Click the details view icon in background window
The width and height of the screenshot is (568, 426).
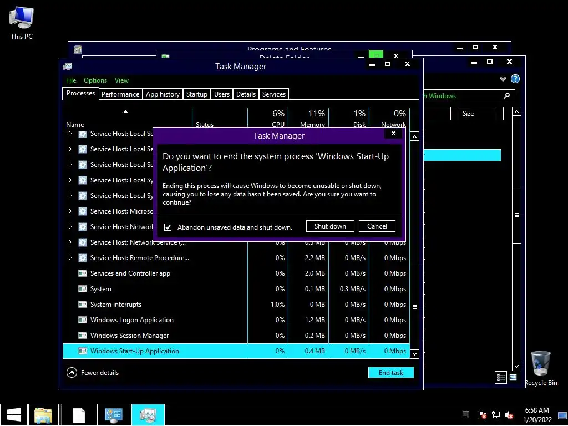click(501, 377)
